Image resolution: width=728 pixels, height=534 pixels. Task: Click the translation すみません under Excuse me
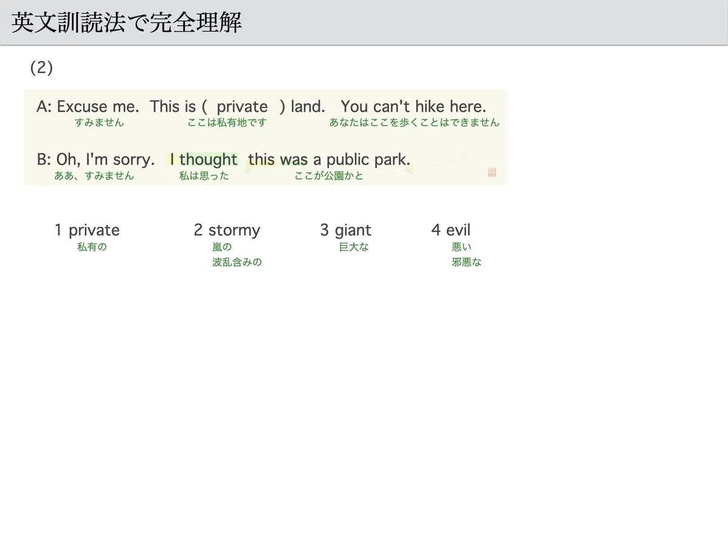point(99,123)
